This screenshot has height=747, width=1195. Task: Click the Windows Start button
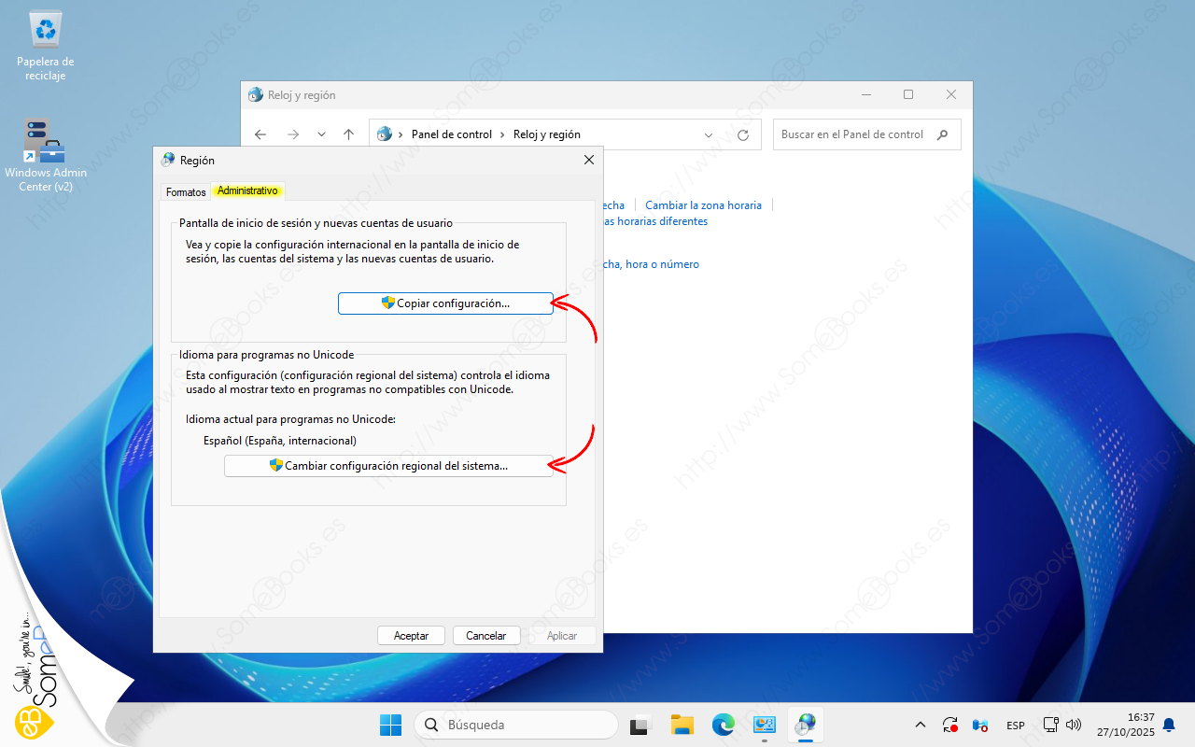pyautogui.click(x=390, y=725)
